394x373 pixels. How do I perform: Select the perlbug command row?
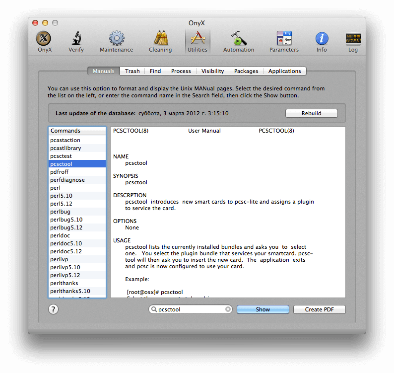point(77,212)
